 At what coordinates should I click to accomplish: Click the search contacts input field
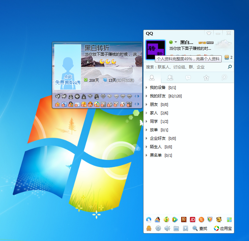click(x=186, y=67)
